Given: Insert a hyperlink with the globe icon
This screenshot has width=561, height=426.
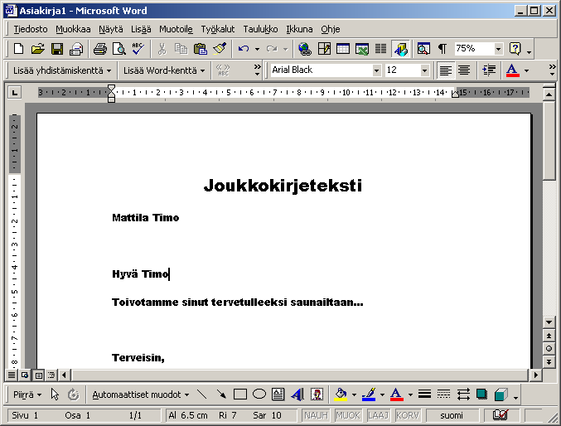Looking at the screenshot, I should tap(304, 49).
